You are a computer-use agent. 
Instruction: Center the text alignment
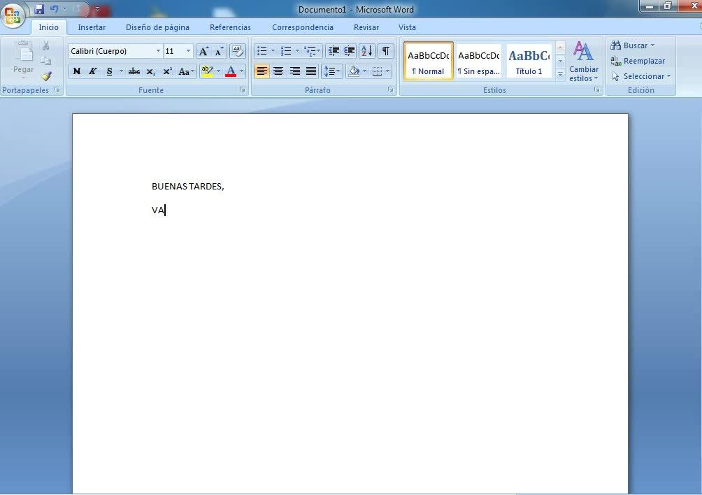[x=278, y=71]
